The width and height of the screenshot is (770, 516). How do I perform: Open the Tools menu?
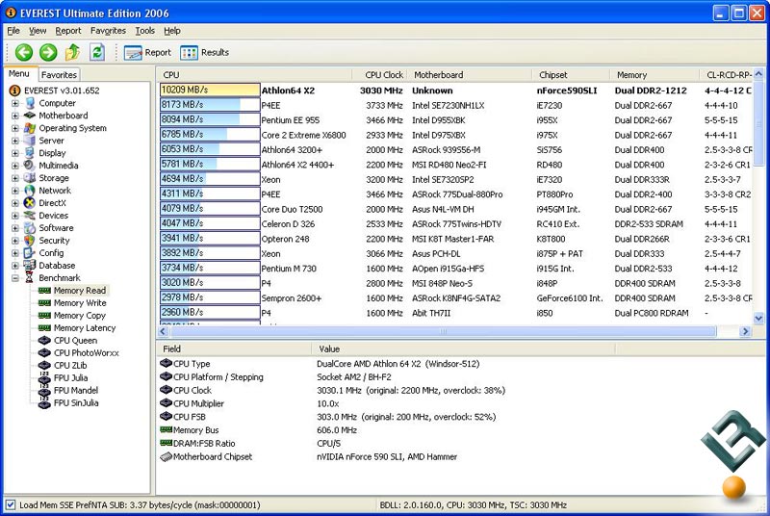pyautogui.click(x=145, y=31)
